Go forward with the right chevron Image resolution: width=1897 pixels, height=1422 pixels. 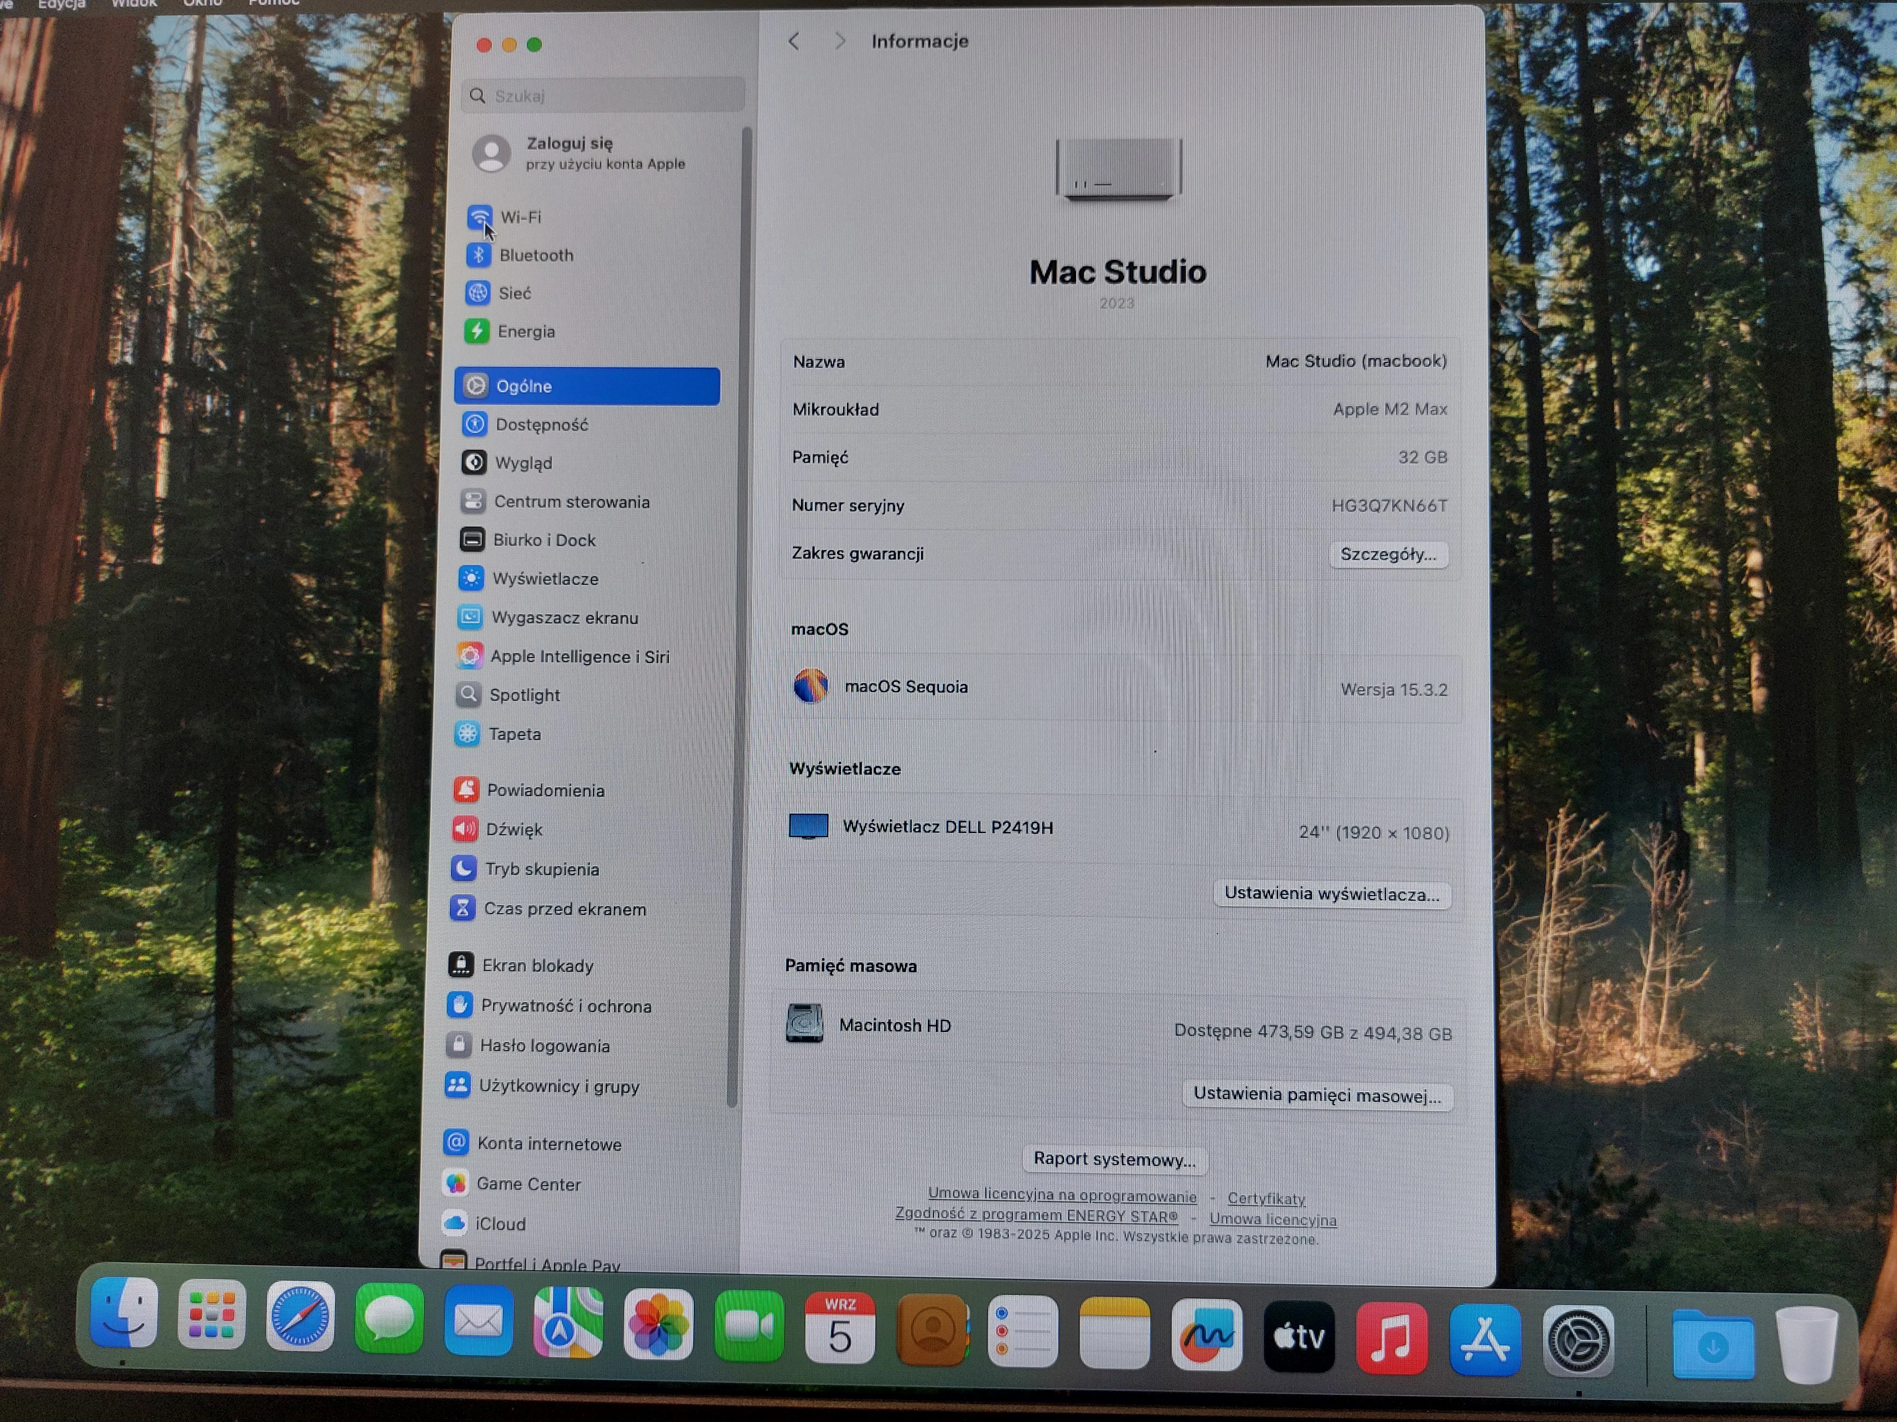840,41
